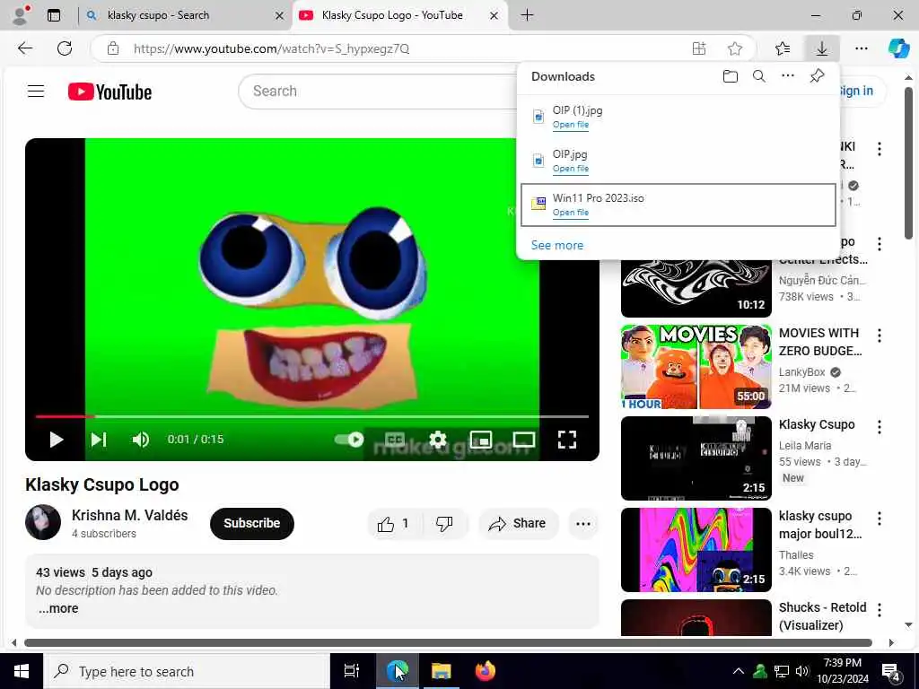The image size is (919, 689).
Task: Share the Klasky Csupo Logo video
Action: (x=518, y=524)
